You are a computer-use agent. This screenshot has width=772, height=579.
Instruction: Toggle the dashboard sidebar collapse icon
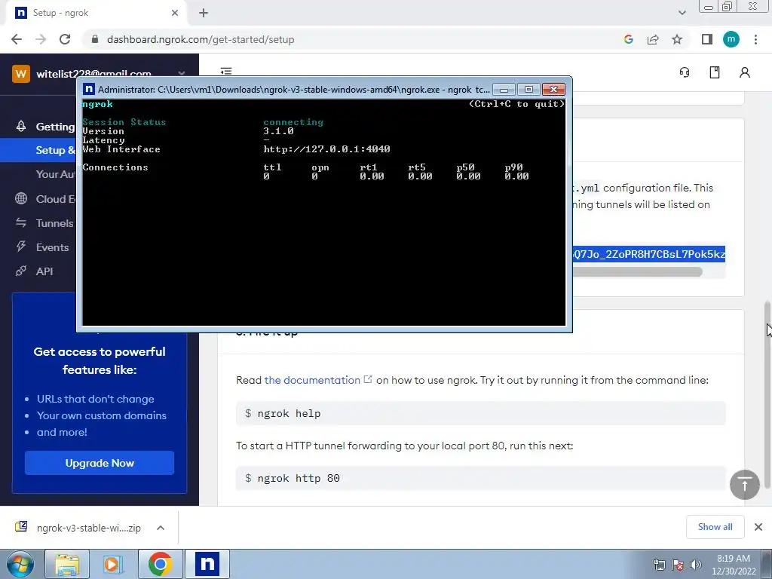[226, 72]
